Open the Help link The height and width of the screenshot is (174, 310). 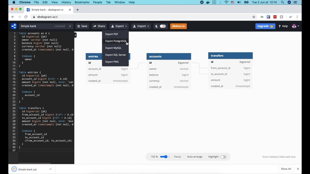tap(283, 26)
